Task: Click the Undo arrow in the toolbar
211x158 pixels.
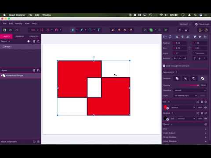Action: 11,30
